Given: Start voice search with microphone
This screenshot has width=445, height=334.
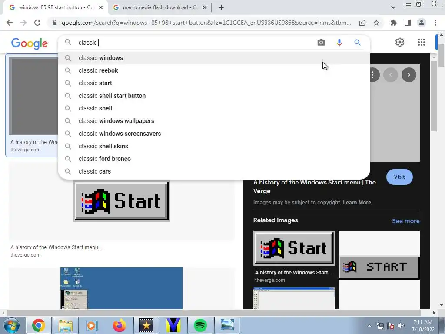Looking at the screenshot, I should (339, 43).
